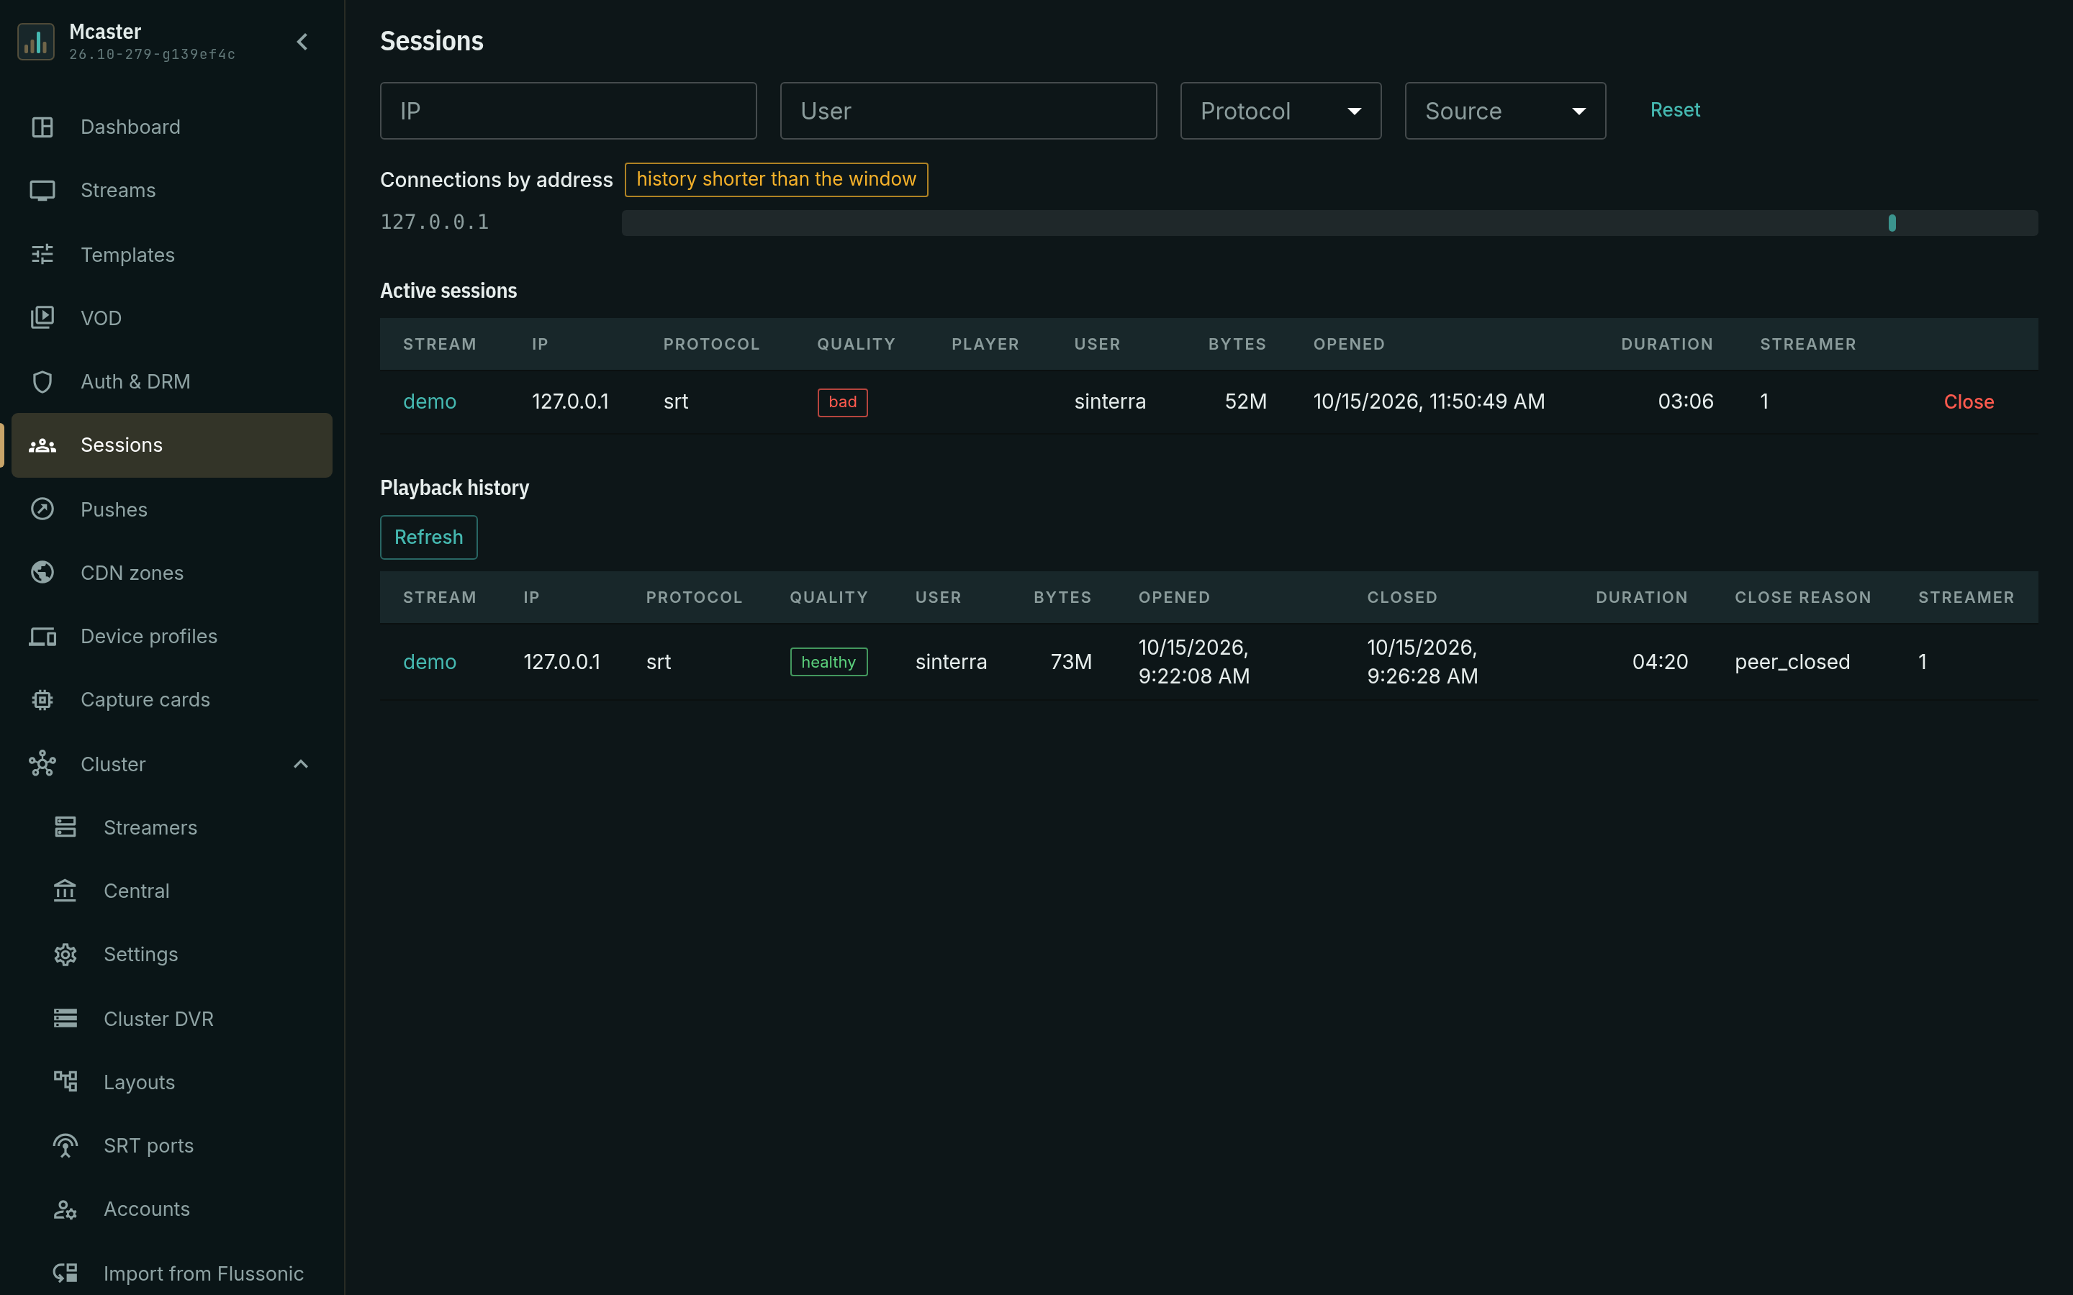Viewport: 2073px width, 1295px height.
Task: Click the '73M' bytes value
Action: pos(1071,662)
